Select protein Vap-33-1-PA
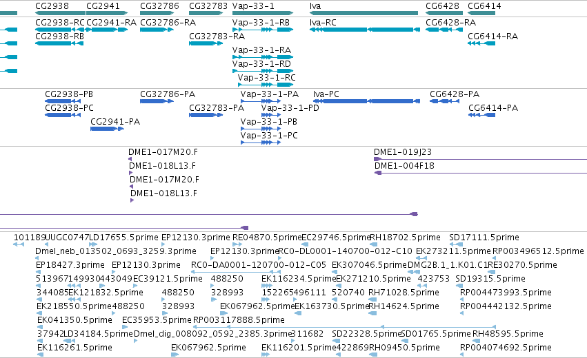This screenshot has height=358, width=587. 261,101
